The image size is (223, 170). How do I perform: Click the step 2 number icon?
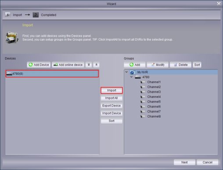pyautogui.click(x=36, y=15)
